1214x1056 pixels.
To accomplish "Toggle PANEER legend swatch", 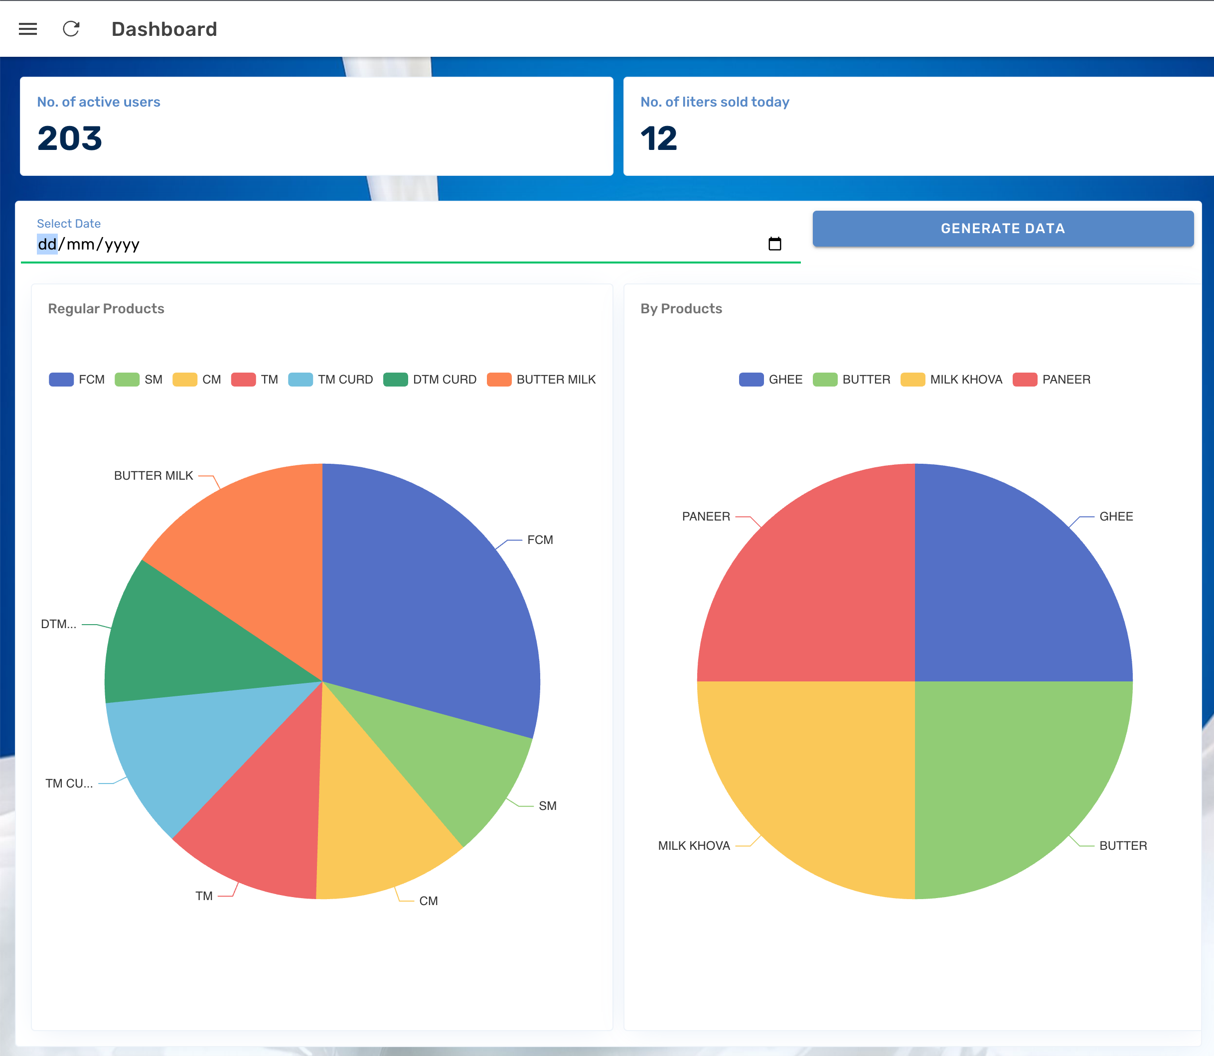I will [1025, 380].
